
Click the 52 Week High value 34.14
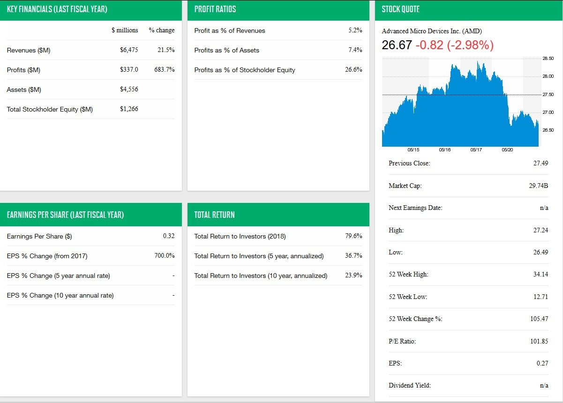(x=541, y=274)
